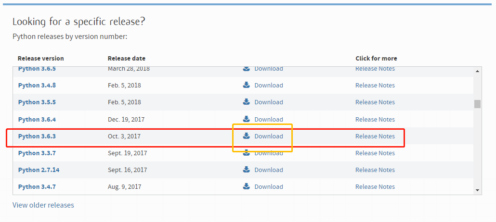The width and height of the screenshot is (496, 222).
Task: Click download icon in Python 3.6.4 row
Action: click(x=247, y=119)
